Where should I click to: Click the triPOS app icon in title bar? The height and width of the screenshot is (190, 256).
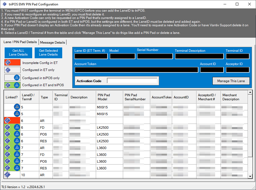coord(5,4)
